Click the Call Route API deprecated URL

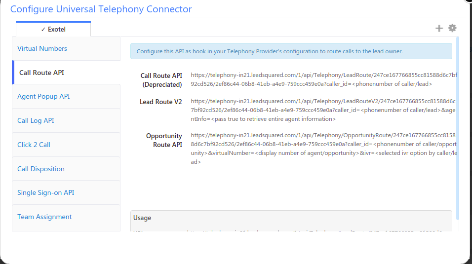pyautogui.click(x=324, y=79)
